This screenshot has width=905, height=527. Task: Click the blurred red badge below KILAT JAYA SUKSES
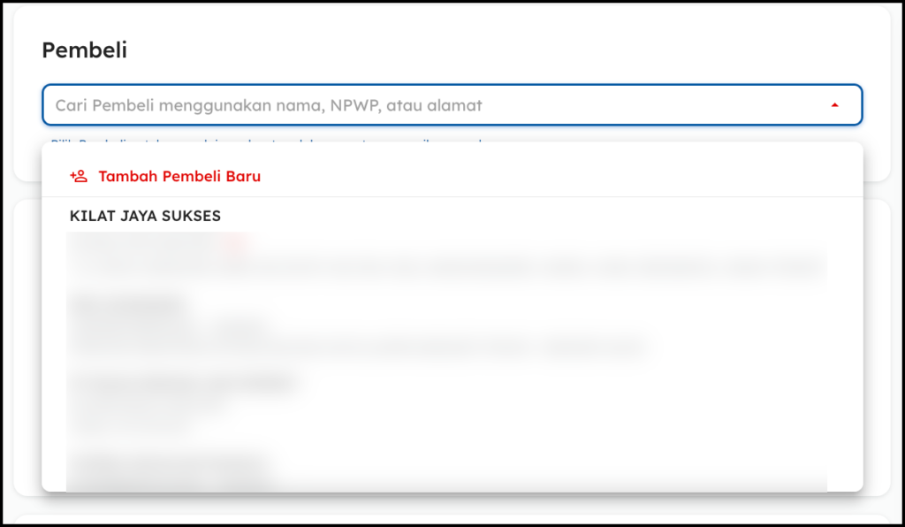[x=235, y=241]
